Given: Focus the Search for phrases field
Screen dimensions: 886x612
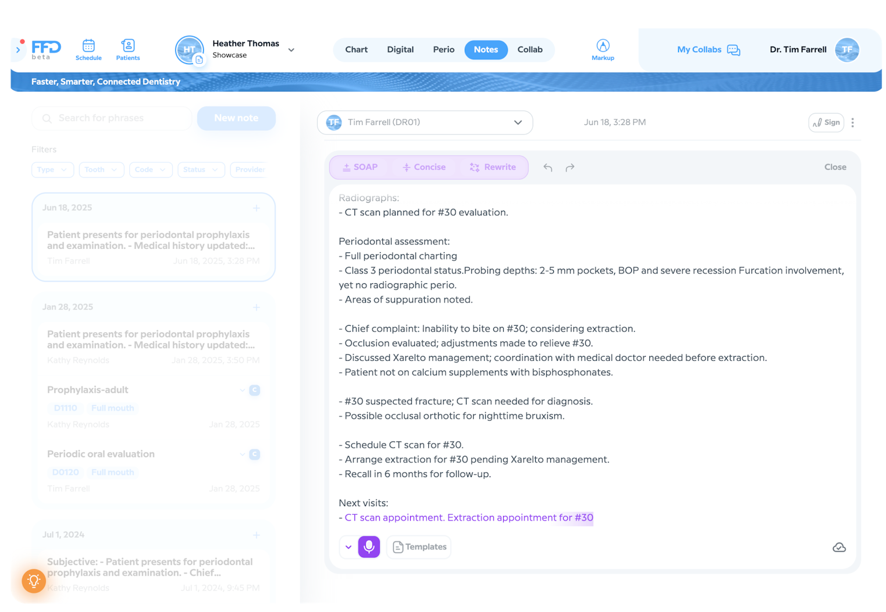Looking at the screenshot, I should coord(112,118).
